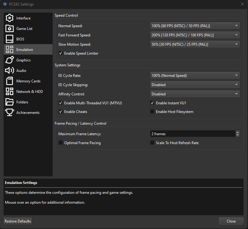Image resolution: width=248 pixels, height=229 pixels.
Task: Click the 'EE Cycle Skipping:' label
Action: [x=73, y=85]
